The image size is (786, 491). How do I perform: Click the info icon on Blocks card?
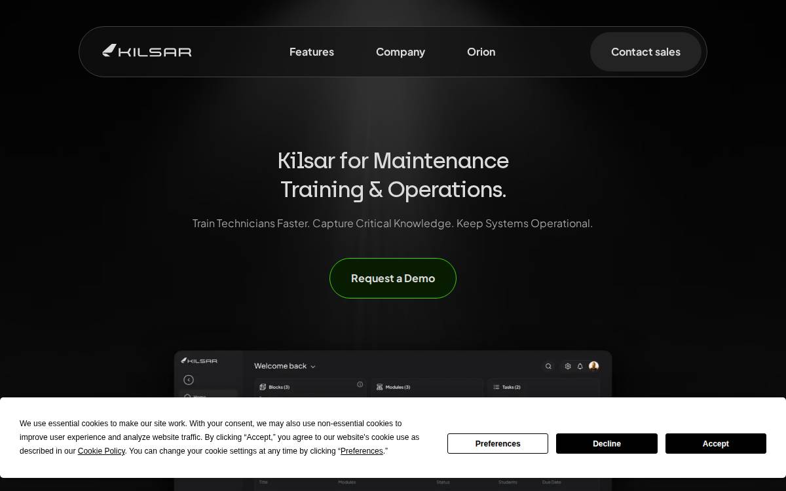click(360, 384)
